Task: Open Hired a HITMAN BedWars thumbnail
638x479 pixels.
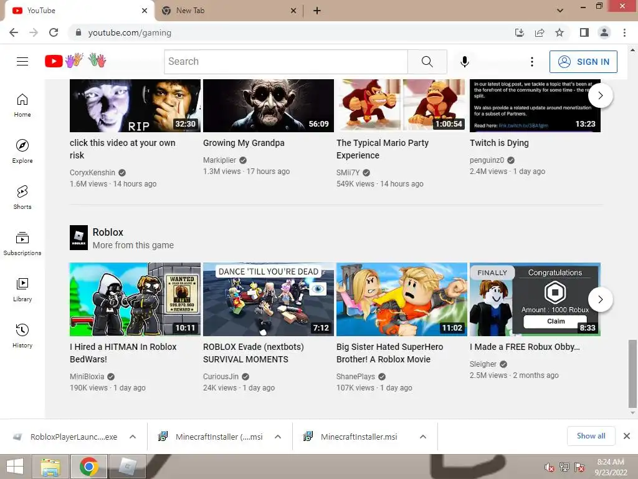Action: coord(135,299)
